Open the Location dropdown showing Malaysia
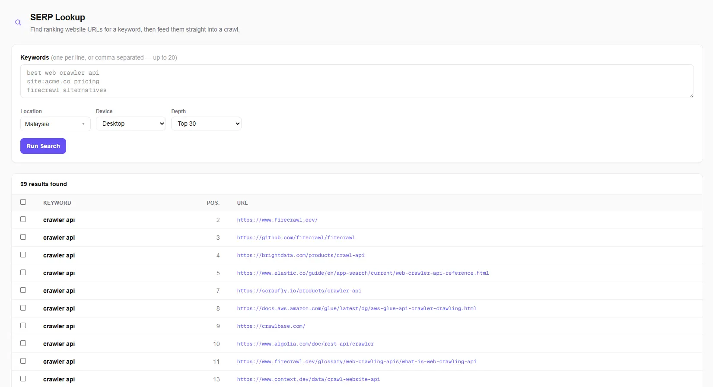The image size is (713, 387). pyautogui.click(x=55, y=124)
